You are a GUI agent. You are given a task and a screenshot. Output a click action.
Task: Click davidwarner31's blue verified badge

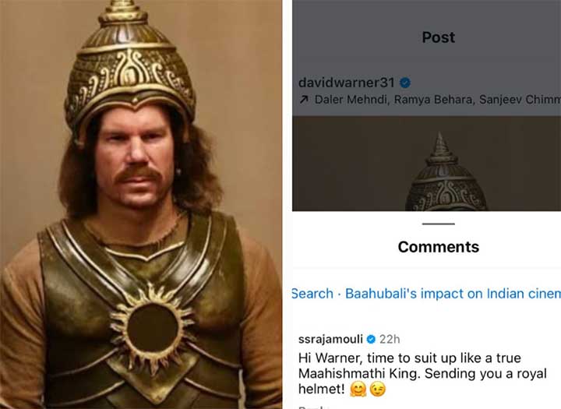406,83
